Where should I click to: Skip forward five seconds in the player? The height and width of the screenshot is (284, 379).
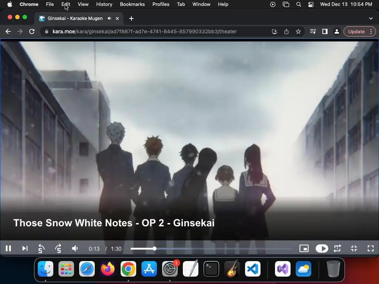pos(58,248)
